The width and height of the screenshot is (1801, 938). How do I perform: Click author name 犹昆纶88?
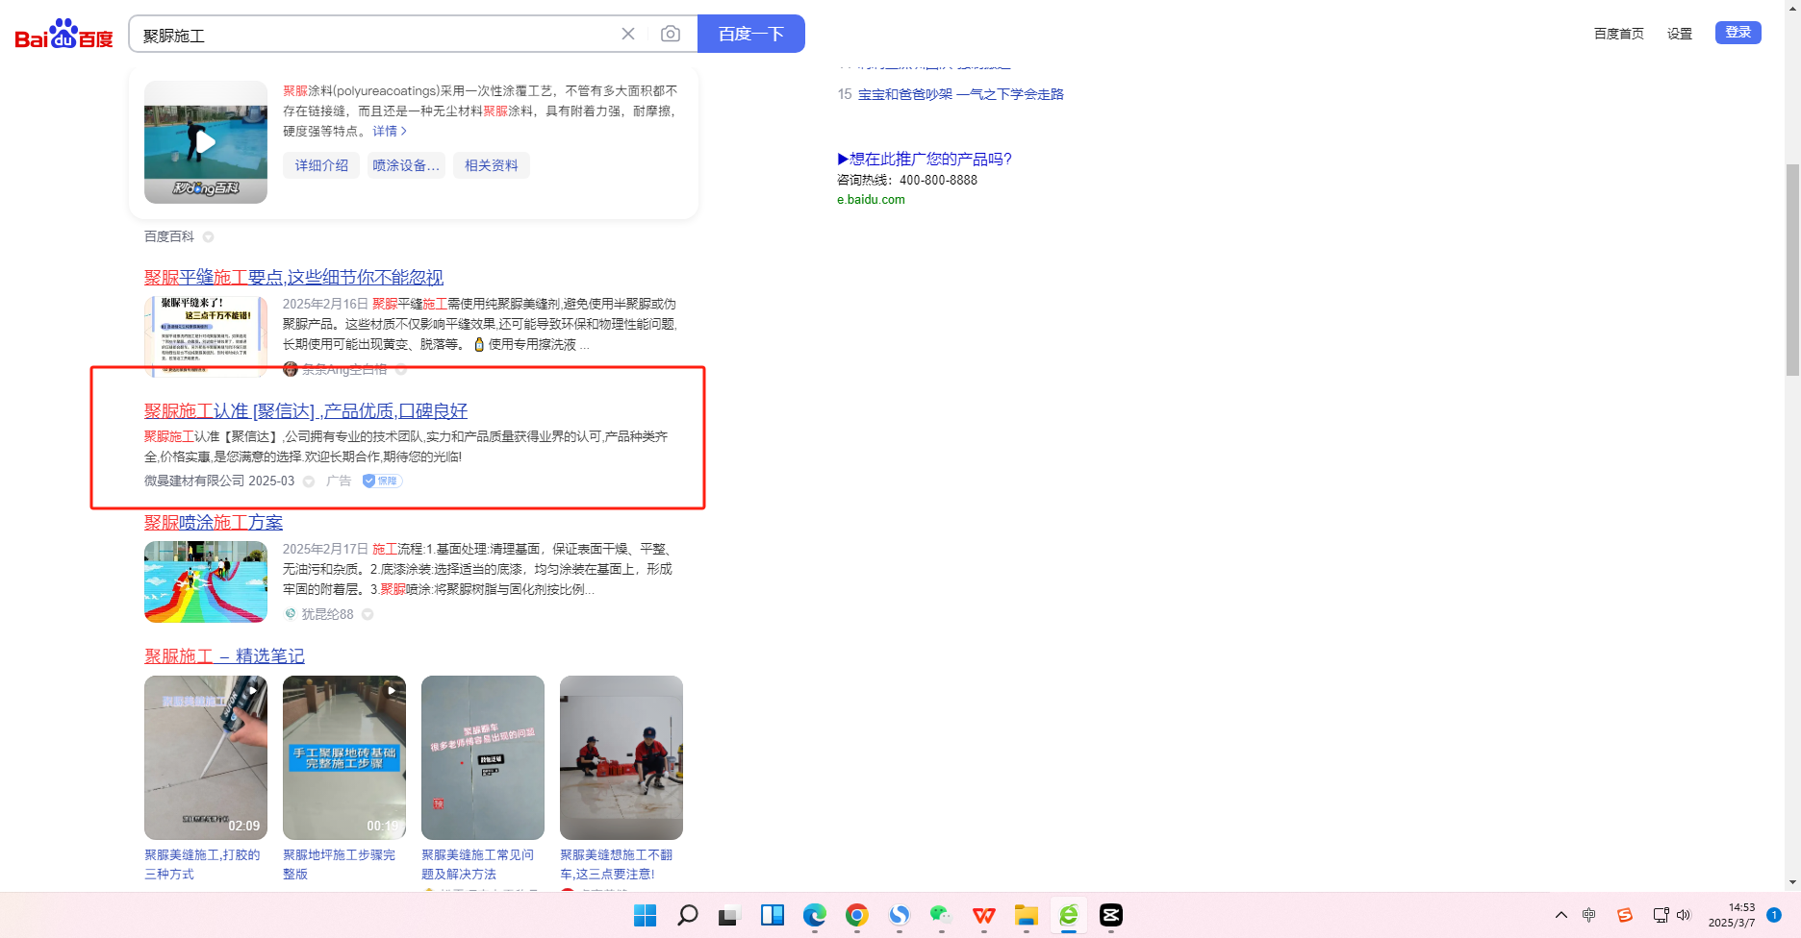(327, 614)
